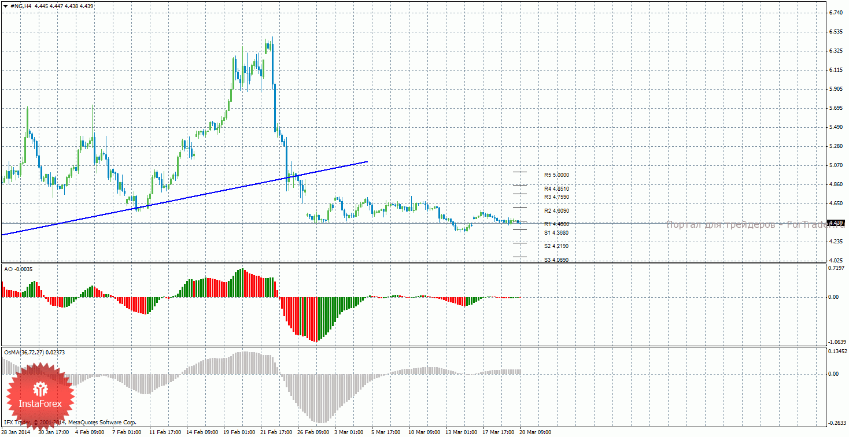Click the current price tag 4.439
Screen dimensions: 849x437
click(836, 223)
